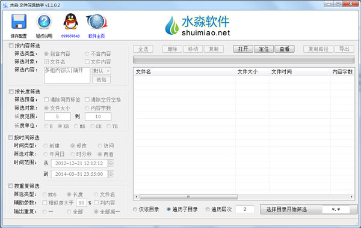Click the *.* file mask field
361x228 pixels.
click(336, 209)
